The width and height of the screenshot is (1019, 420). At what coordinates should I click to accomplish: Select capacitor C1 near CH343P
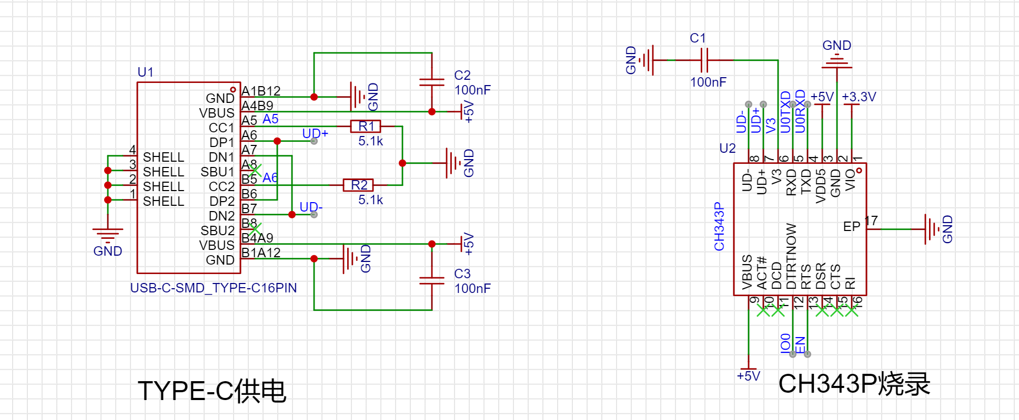click(704, 60)
